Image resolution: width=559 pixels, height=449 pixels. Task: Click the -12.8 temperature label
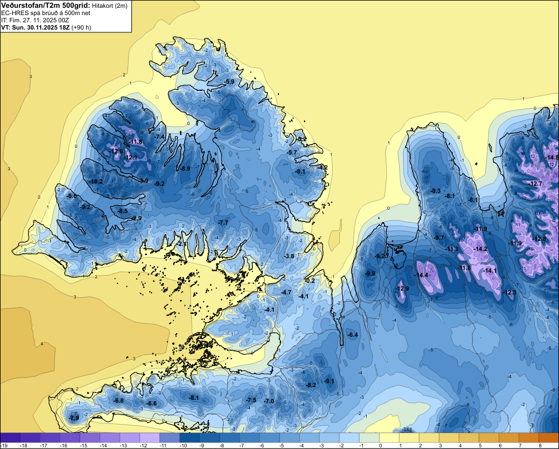tap(539, 239)
